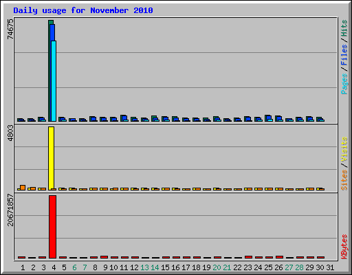Click the Hits legend label
Image resolution: width=352 pixels, height=275 pixels.
[x=344, y=28]
